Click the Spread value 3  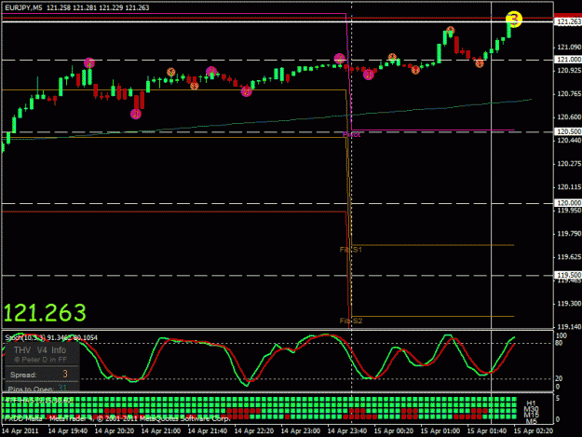coord(65,374)
